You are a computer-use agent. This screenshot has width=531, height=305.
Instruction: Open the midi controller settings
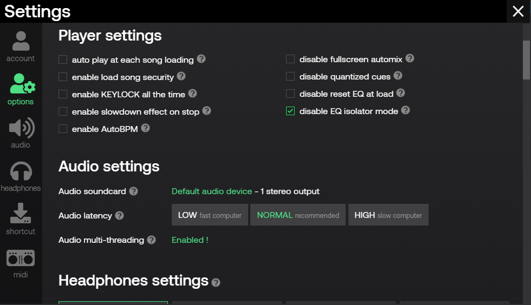click(21, 263)
